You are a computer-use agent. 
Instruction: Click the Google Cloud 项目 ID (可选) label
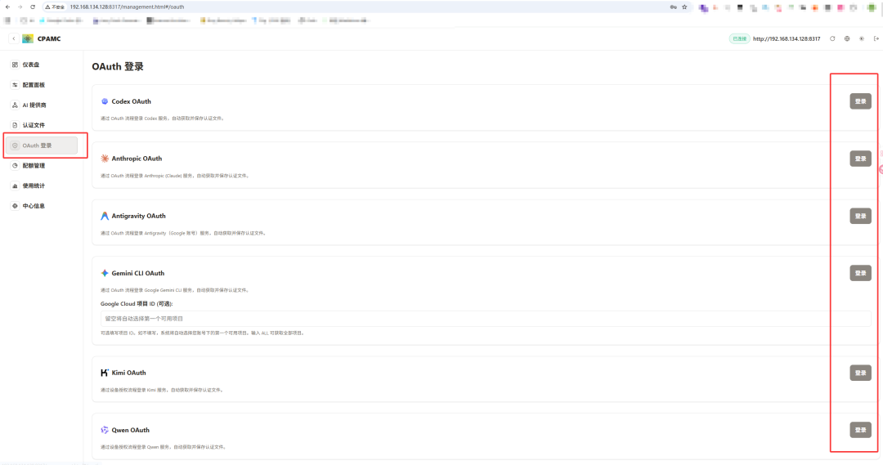(137, 304)
